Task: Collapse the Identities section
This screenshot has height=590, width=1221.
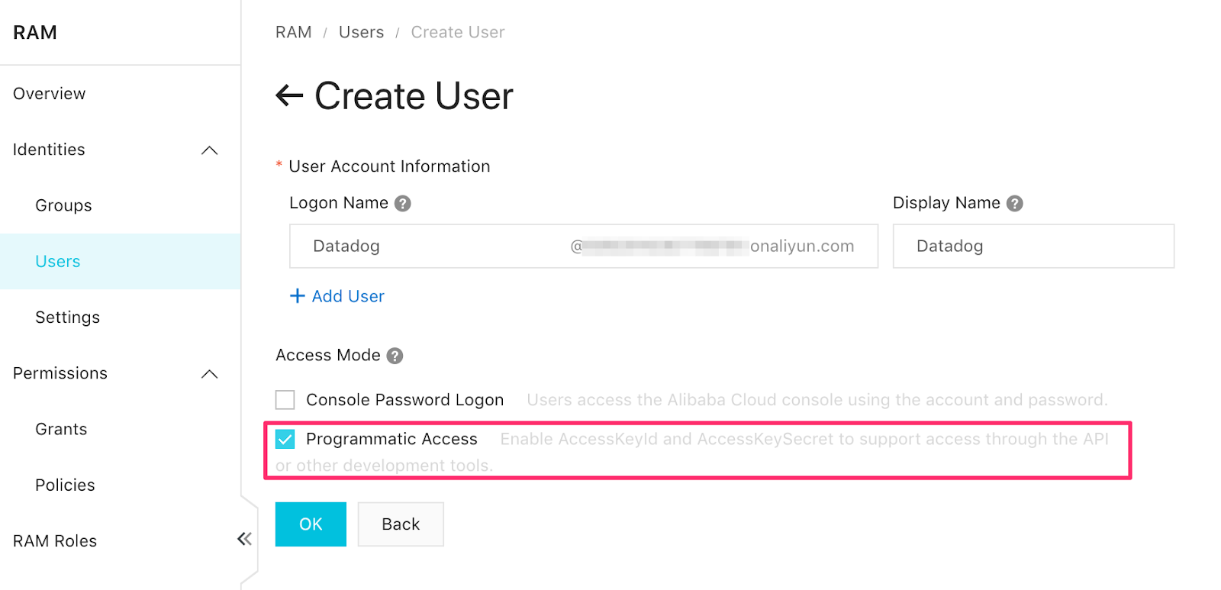Action: (210, 150)
